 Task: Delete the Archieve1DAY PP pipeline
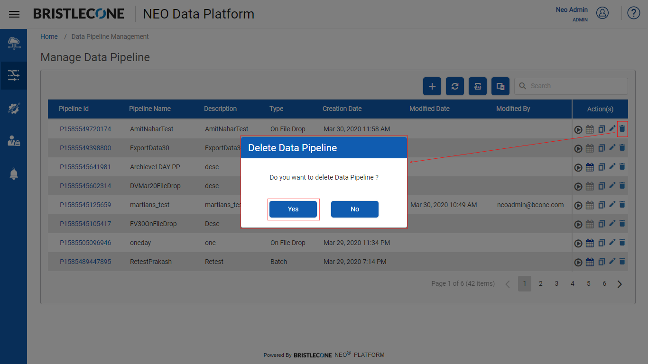[x=622, y=166]
